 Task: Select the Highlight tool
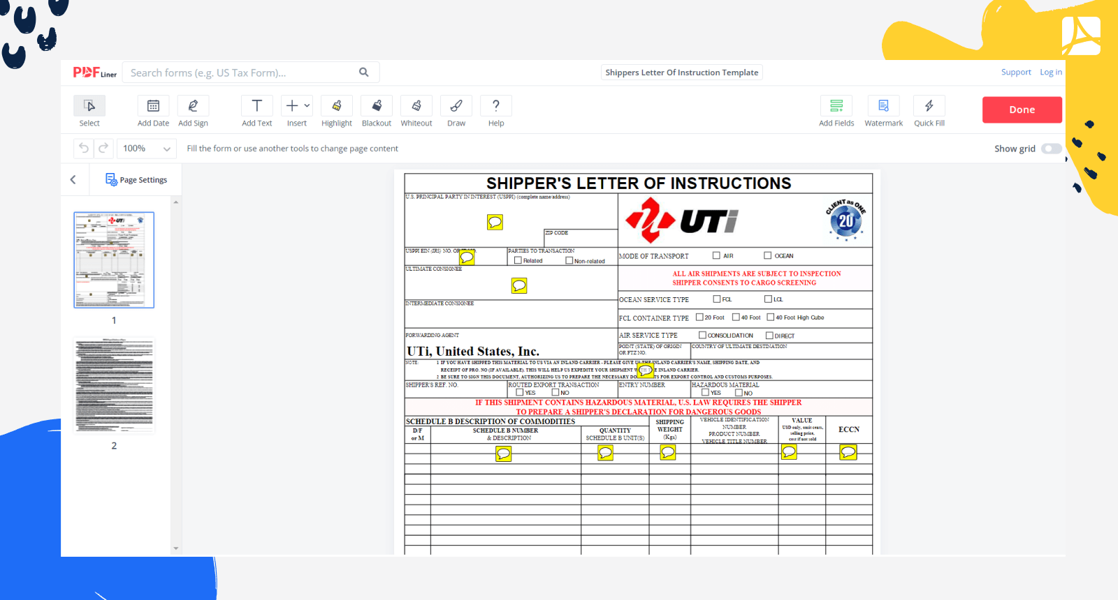tap(337, 106)
